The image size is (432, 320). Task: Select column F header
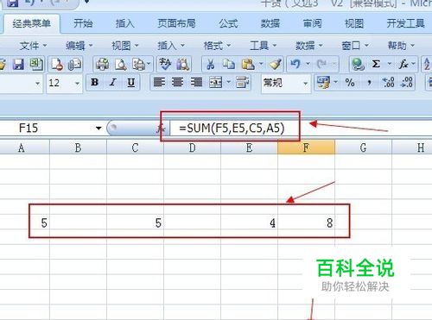(306, 147)
